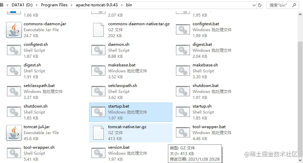Select the catalina startup.sh file name

click(202, 106)
